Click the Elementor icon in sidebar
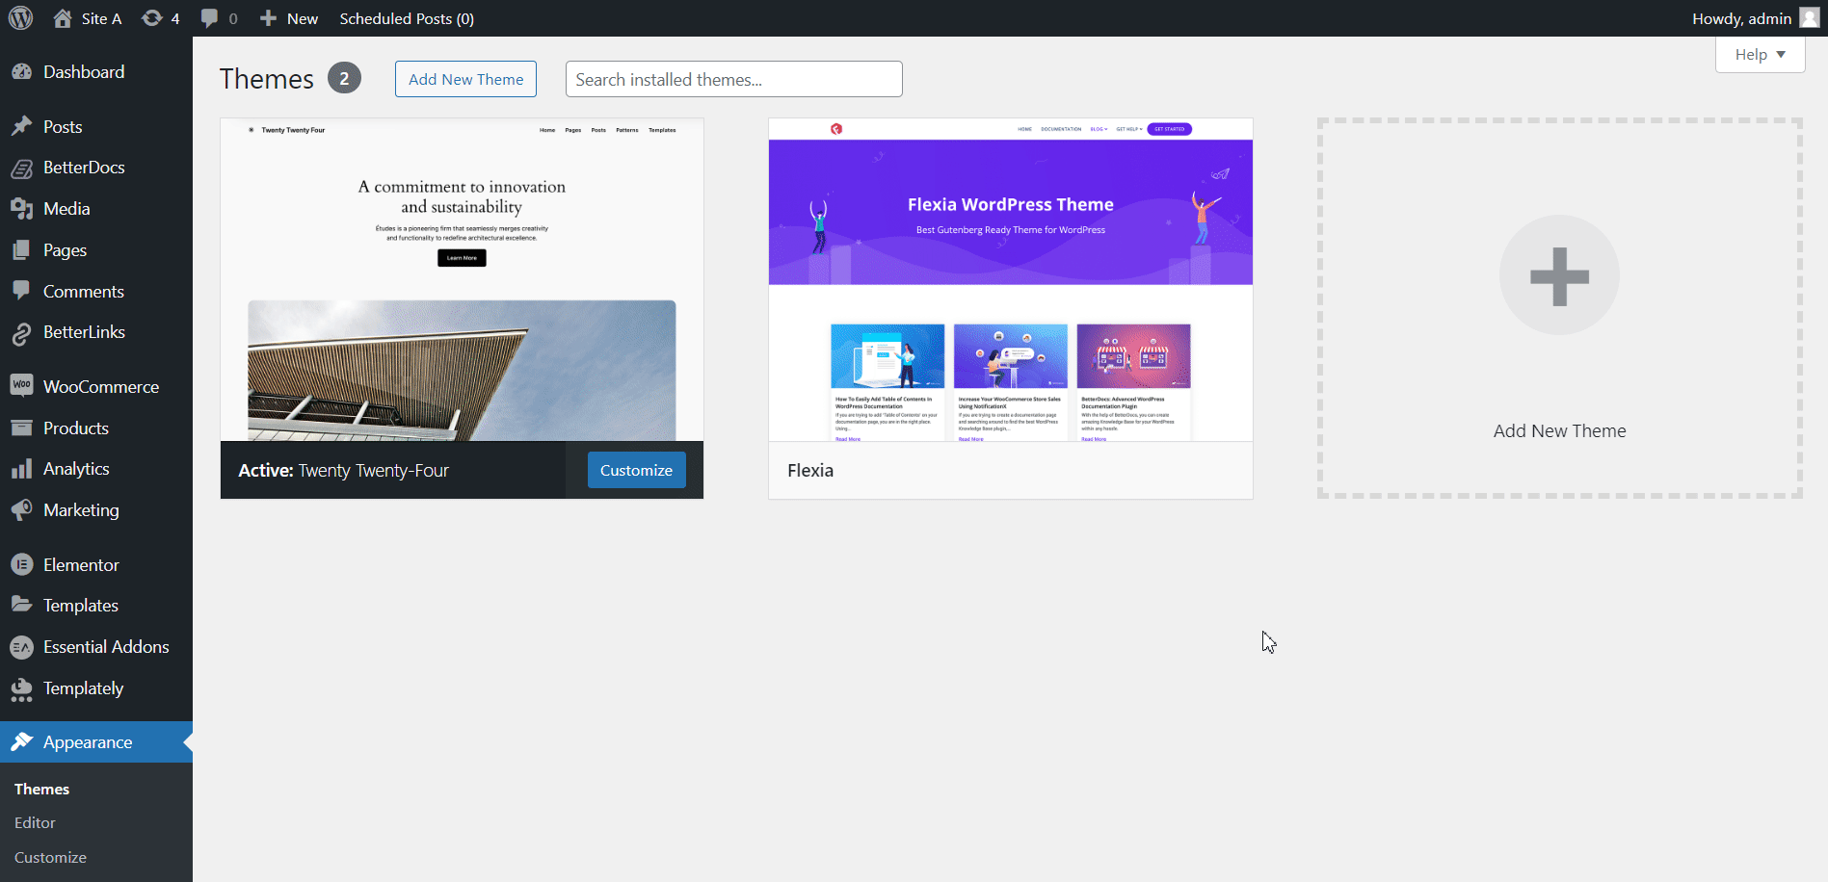The image size is (1828, 882). tap(23, 564)
